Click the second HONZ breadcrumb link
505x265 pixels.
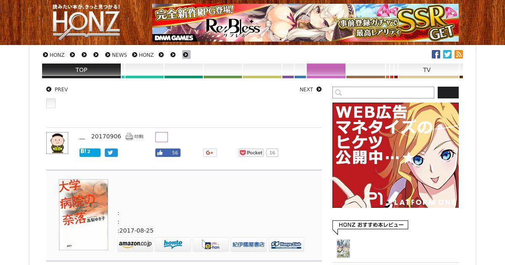(143, 55)
